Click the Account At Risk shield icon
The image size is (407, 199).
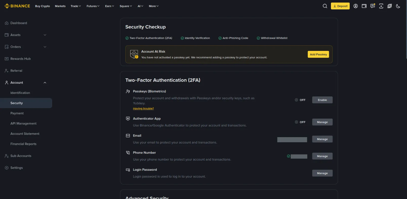click(134, 54)
